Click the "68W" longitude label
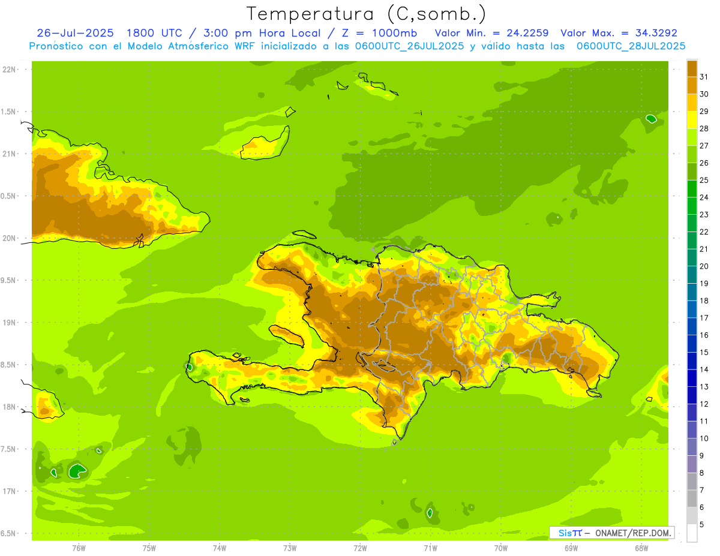The image size is (720, 556). [x=641, y=548]
